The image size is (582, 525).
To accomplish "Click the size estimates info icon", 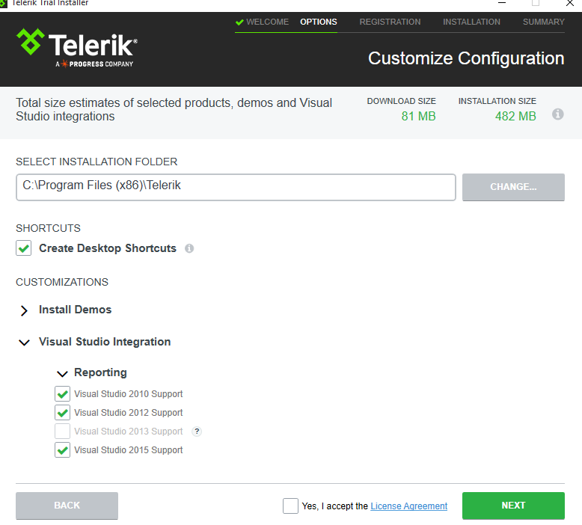I will [557, 114].
